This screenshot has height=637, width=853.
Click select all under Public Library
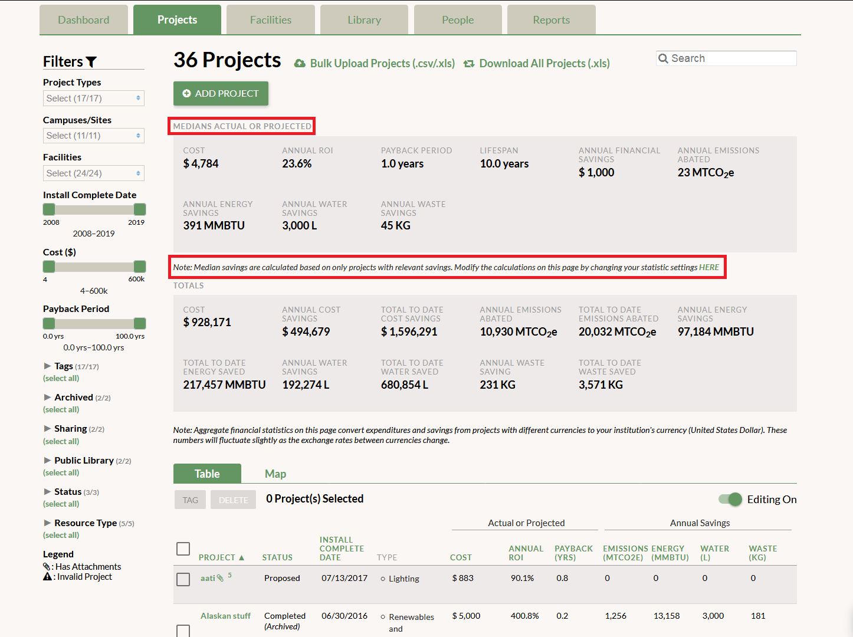coord(61,473)
